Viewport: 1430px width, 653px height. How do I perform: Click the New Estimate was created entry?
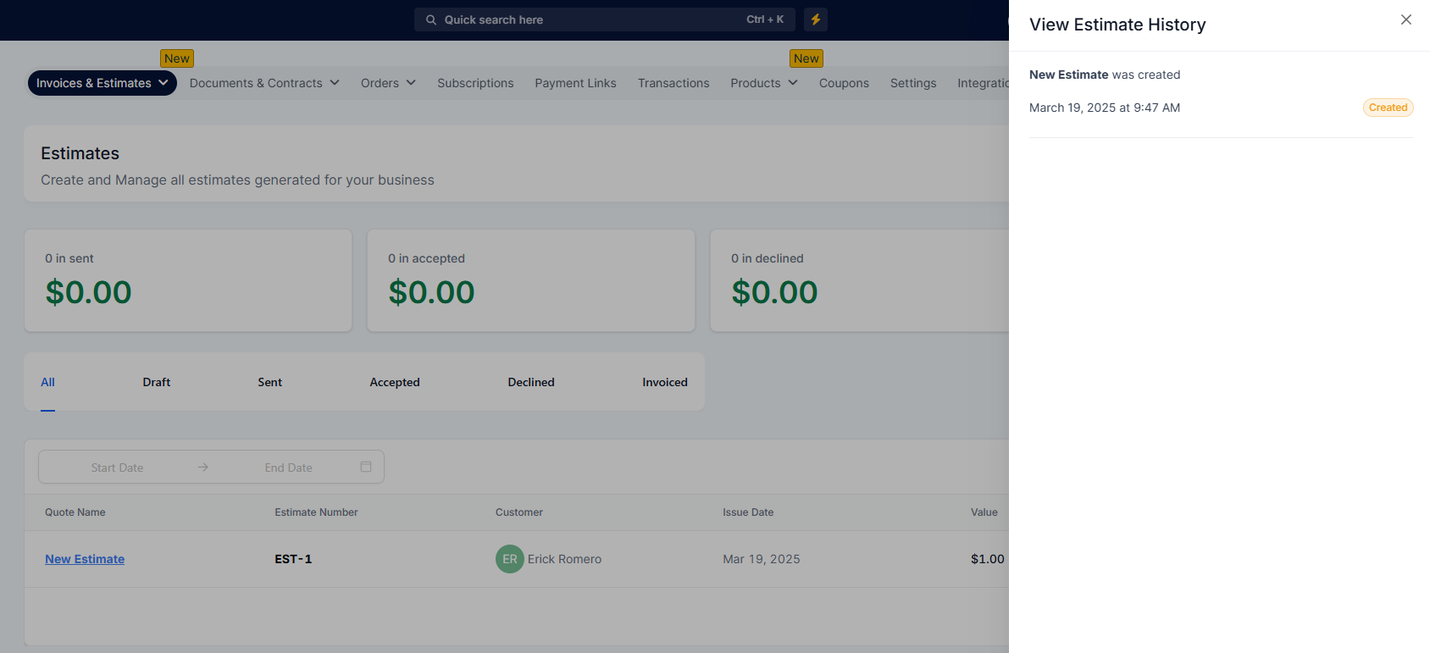pyautogui.click(x=1105, y=75)
